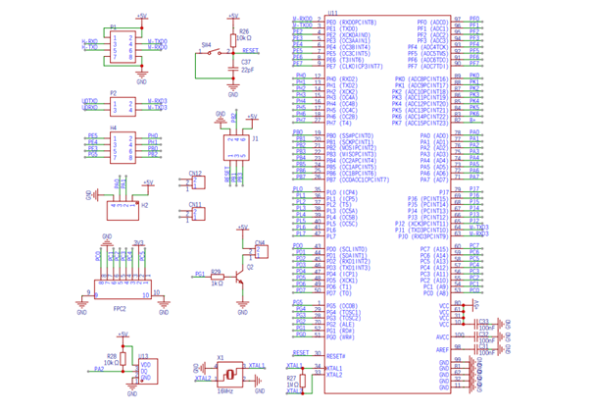Select the R28 10kΩ resistor near U13
The height and width of the screenshot is (412, 593).
(x=123, y=359)
